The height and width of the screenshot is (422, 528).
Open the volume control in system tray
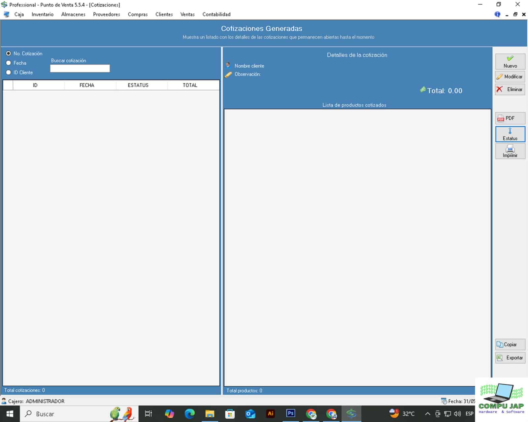point(457,414)
